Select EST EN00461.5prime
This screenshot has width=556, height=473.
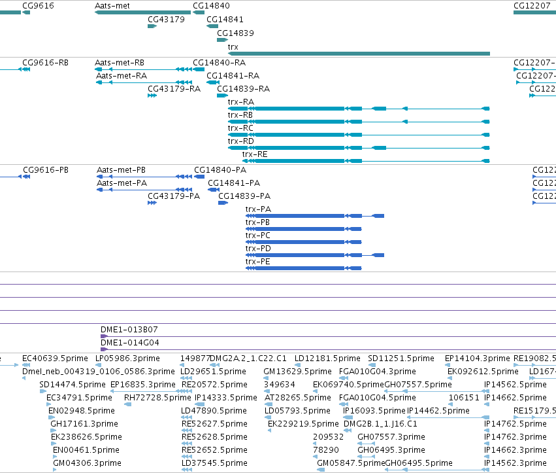point(86,450)
